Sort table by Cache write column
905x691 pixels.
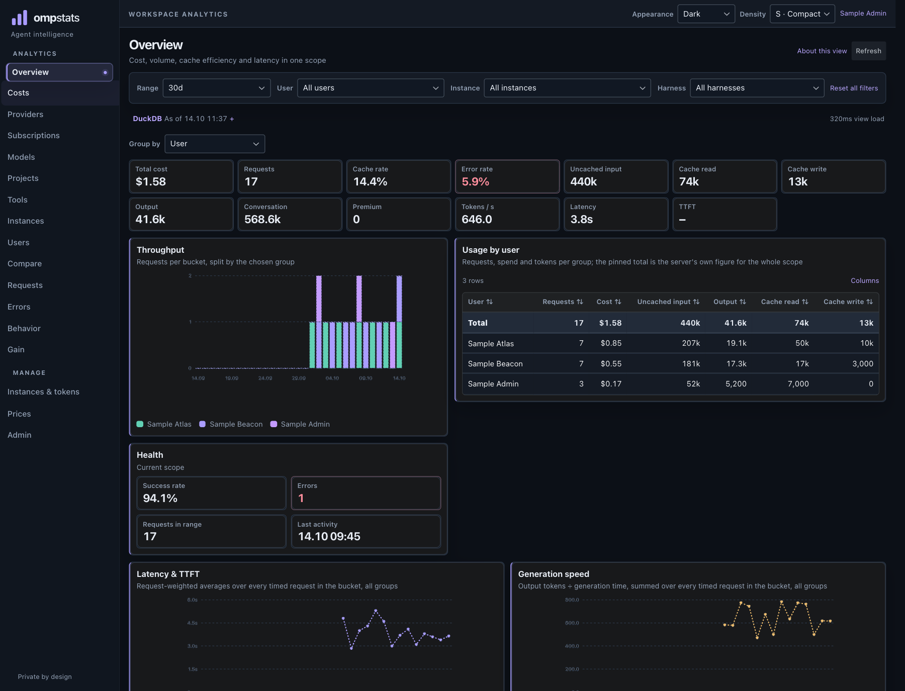[848, 302]
